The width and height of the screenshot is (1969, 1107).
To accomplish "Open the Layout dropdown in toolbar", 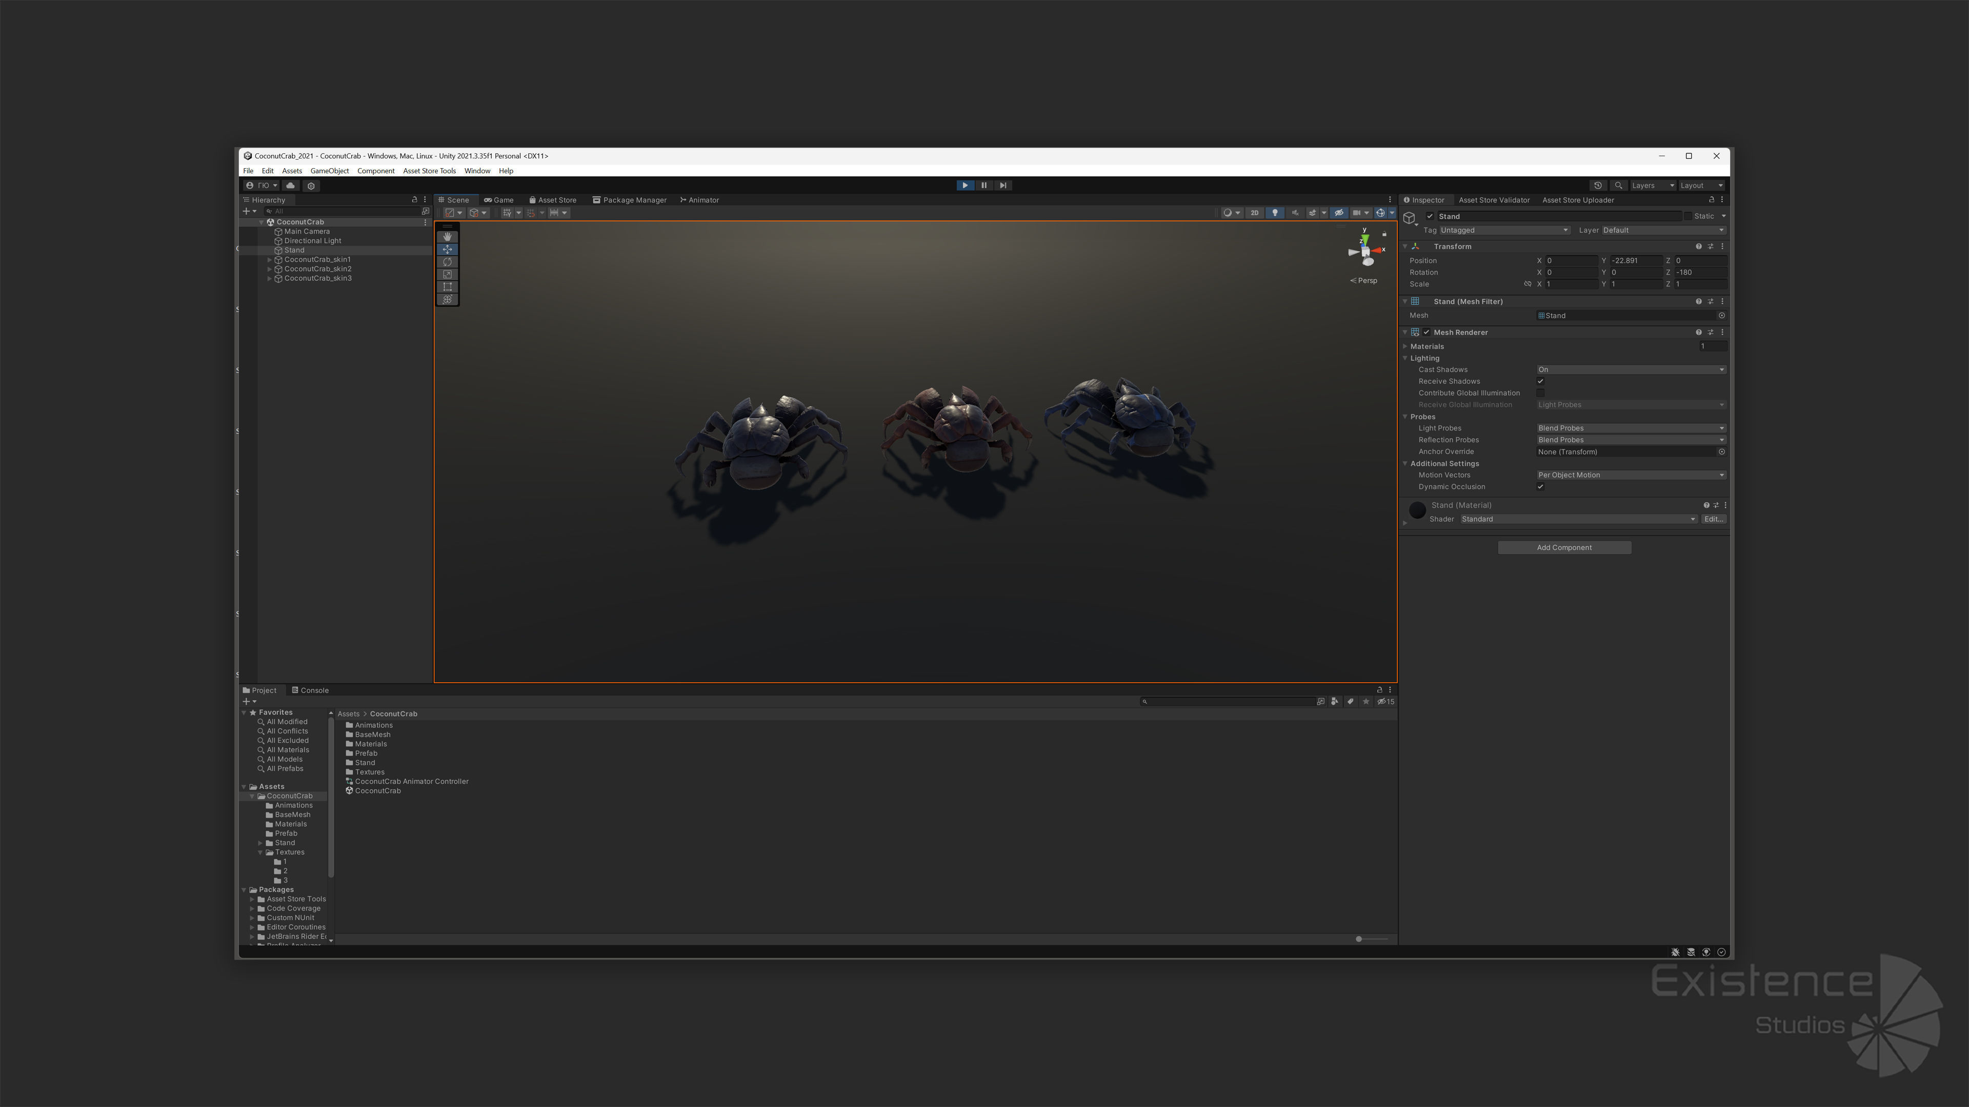I will 1701,186.
